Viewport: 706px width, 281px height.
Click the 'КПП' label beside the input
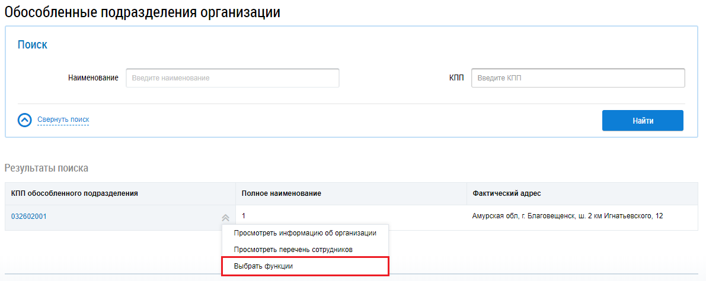[456, 78]
